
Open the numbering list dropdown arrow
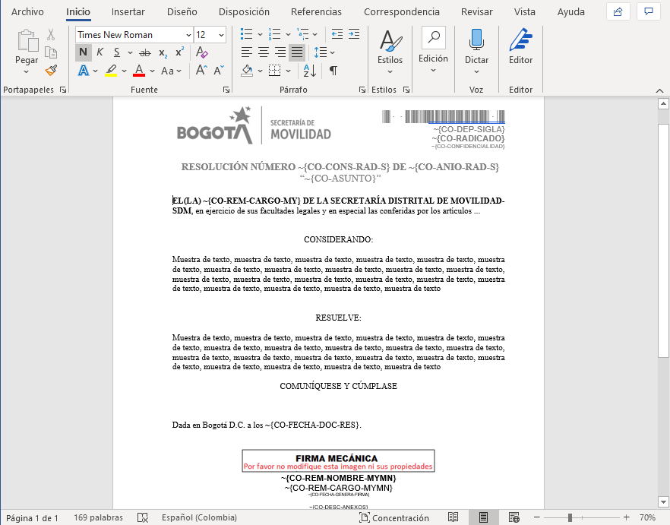(x=288, y=35)
